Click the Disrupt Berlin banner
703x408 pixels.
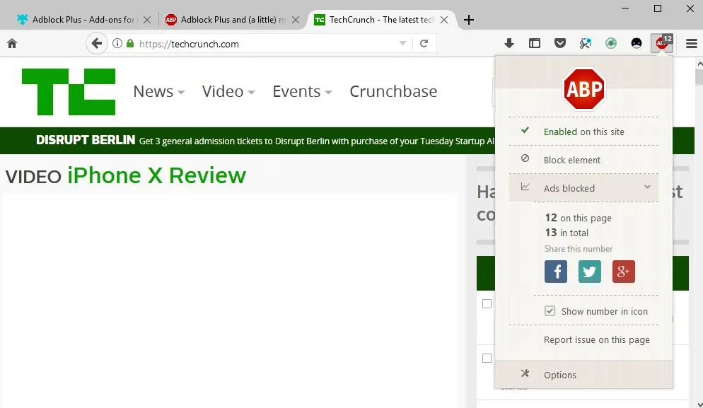[248, 141]
